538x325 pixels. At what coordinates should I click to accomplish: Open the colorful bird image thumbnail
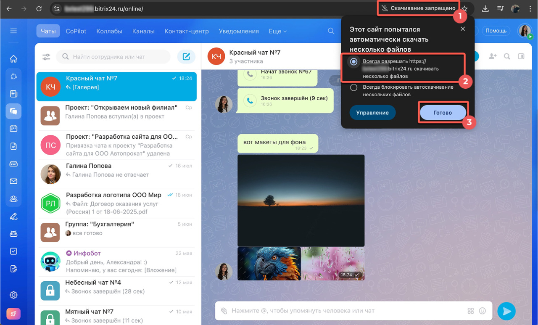pyautogui.click(x=269, y=264)
